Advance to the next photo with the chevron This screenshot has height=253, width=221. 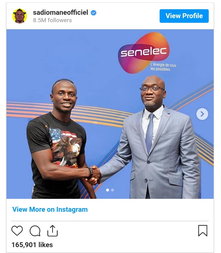pyautogui.click(x=202, y=114)
